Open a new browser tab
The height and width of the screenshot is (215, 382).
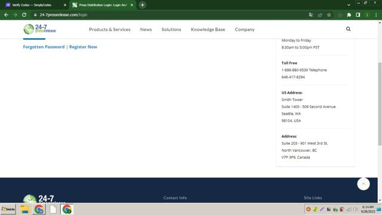(x=143, y=5)
